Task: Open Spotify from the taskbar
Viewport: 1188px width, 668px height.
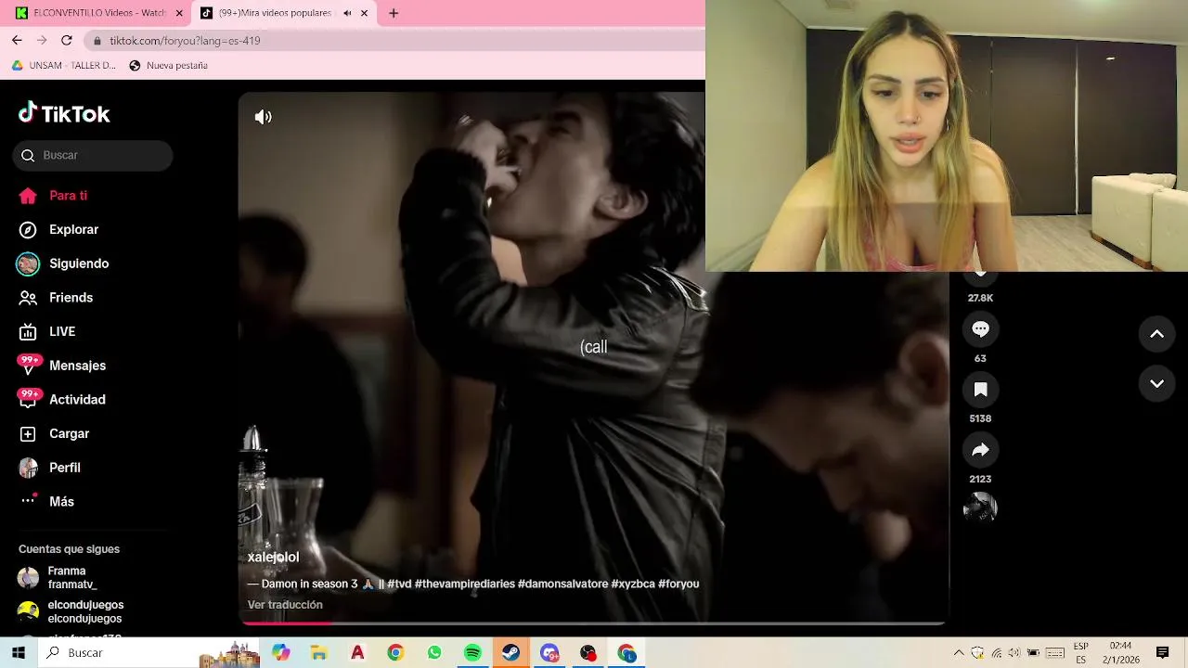Action: (x=472, y=653)
